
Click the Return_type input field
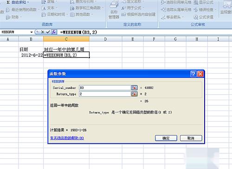105,94
